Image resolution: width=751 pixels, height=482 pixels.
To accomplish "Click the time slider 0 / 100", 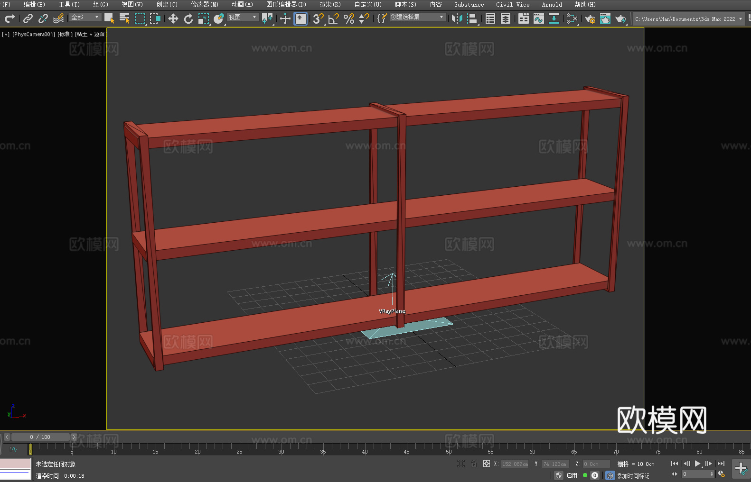I will [40, 437].
